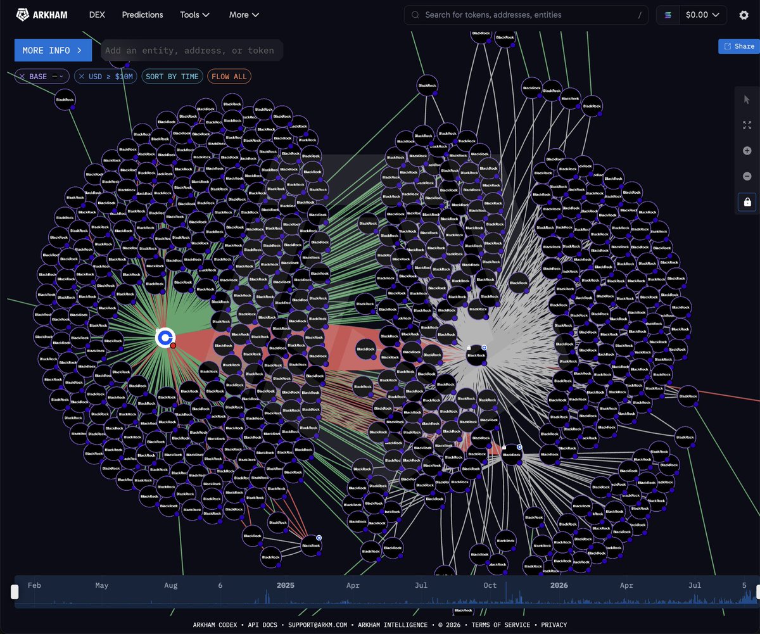Edit the USD ≥ $10M amount filter
Viewport: 760px width, 634px height.
click(111, 77)
